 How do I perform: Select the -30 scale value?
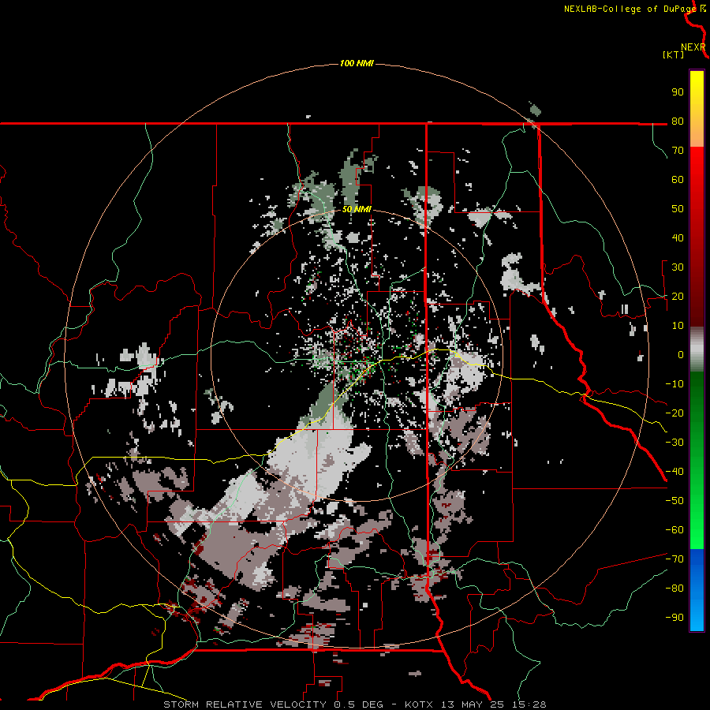tap(674, 443)
